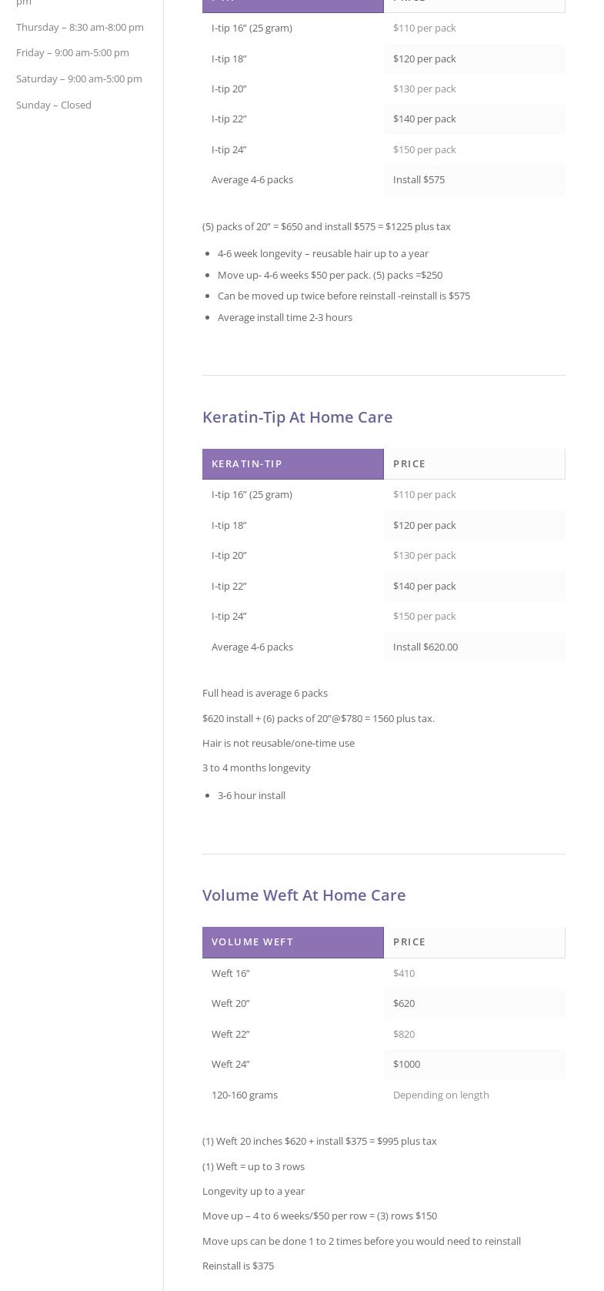
Task: Click the 3-6 hour install bullet
Action: [252, 795]
